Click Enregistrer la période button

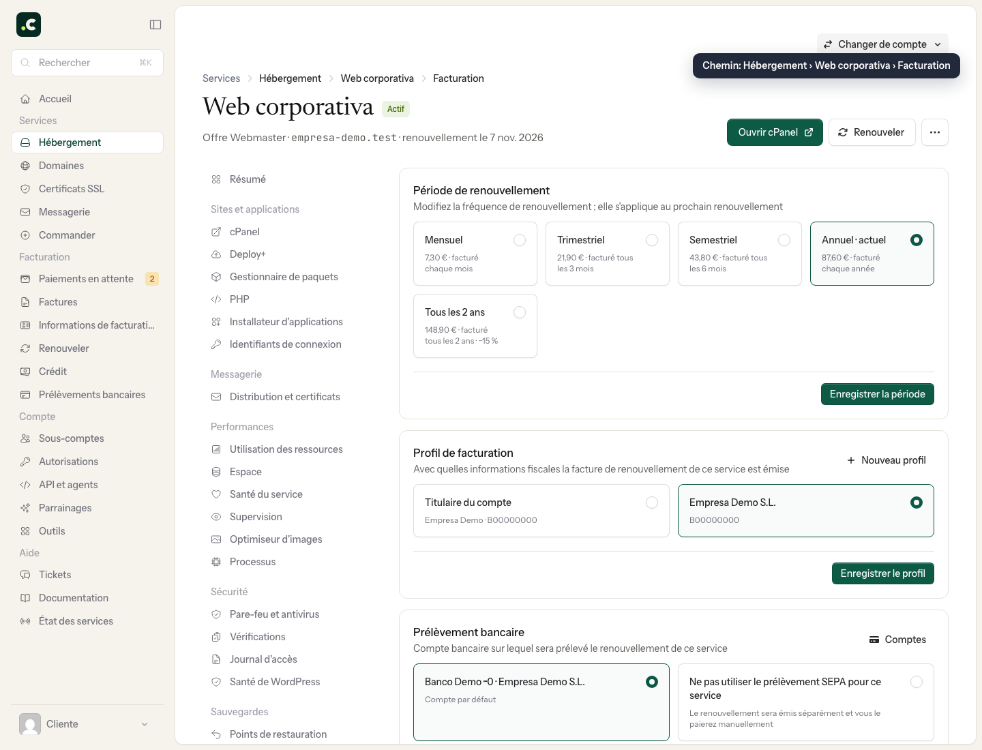coord(878,394)
